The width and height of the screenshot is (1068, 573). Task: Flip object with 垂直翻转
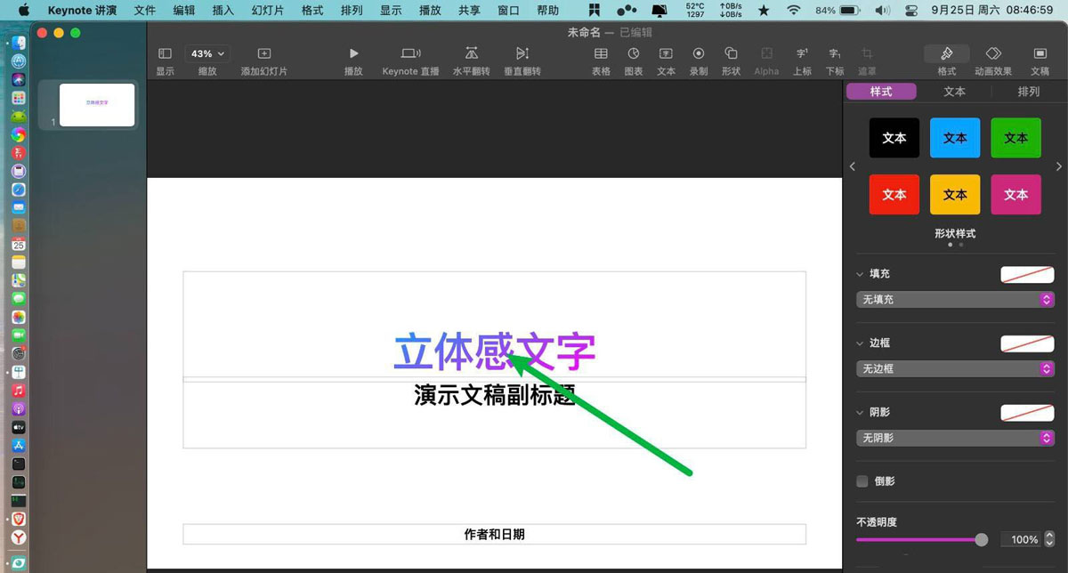tap(522, 54)
